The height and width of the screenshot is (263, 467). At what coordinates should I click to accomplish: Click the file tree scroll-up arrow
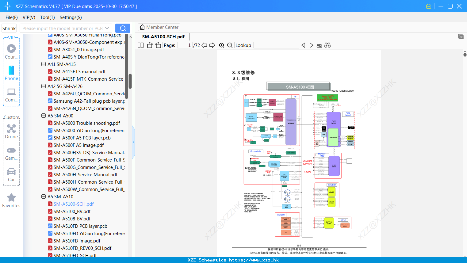[x=130, y=37]
